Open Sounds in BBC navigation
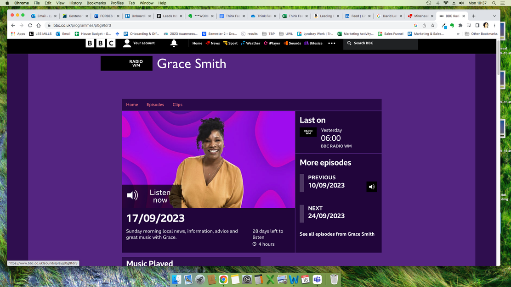511x287 pixels. click(x=292, y=43)
